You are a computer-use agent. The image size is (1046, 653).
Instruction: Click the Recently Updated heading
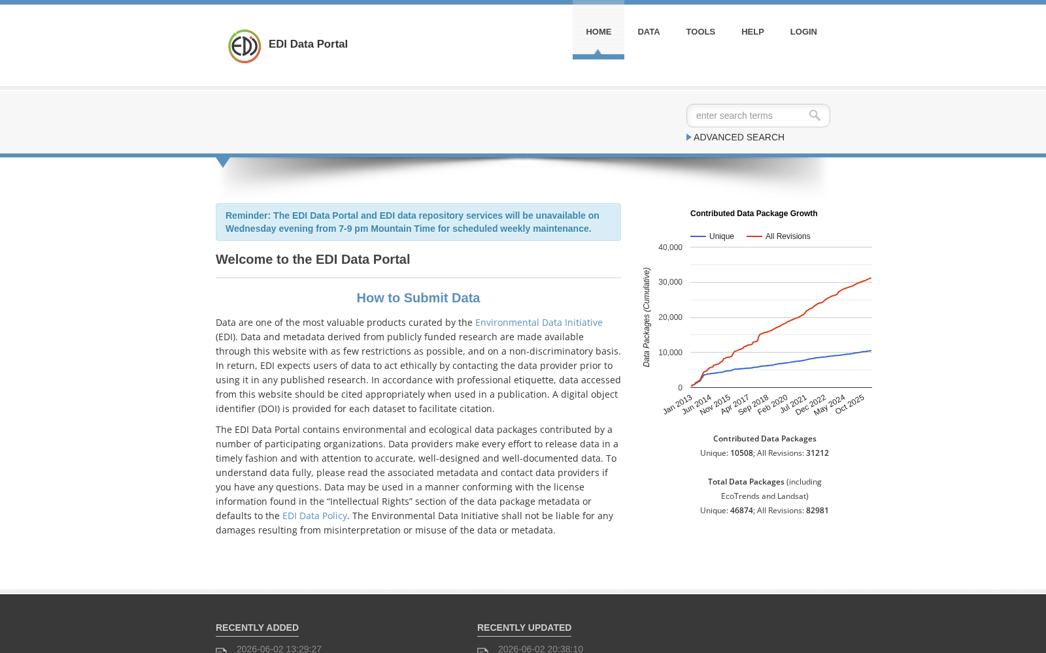point(524,628)
